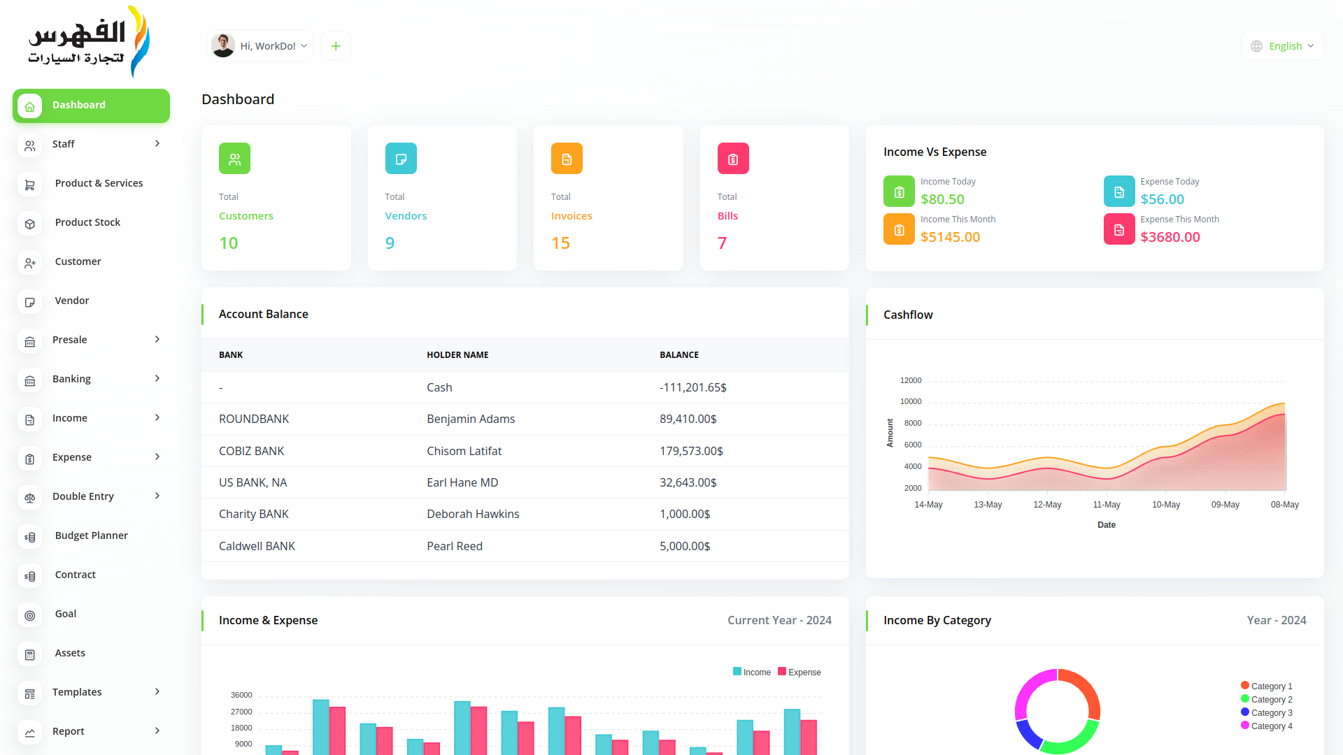Viewport: 1343px width, 755px height.
Task: Click the Assets calculator icon
Action: click(x=29, y=654)
